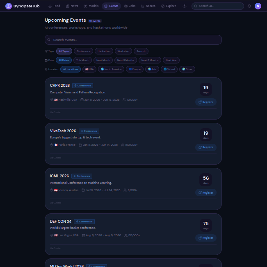Viewport: 267px width, 267px height.
Task: Filter by Hackathon type
Action: (104, 51)
